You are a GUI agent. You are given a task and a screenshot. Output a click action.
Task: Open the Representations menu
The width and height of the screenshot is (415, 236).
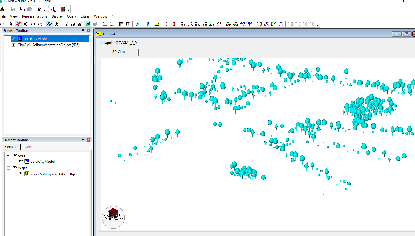click(x=35, y=16)
